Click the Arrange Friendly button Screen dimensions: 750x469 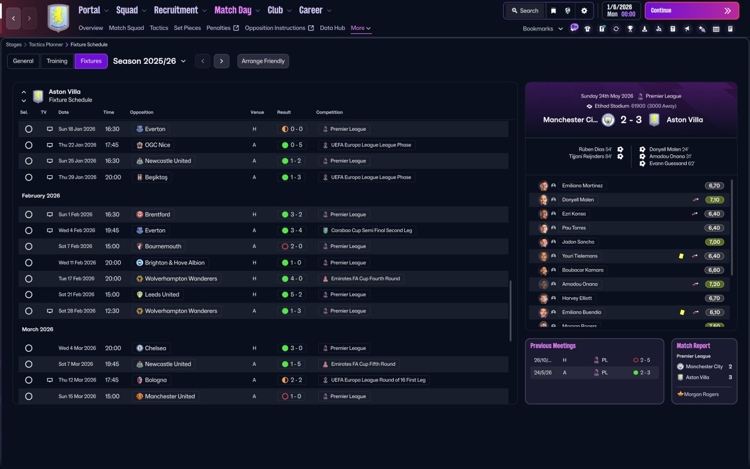coord(263,61)
